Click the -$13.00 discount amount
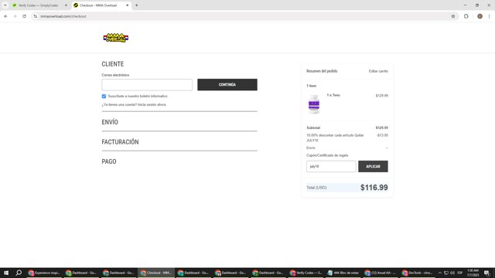 pos(382,135)
